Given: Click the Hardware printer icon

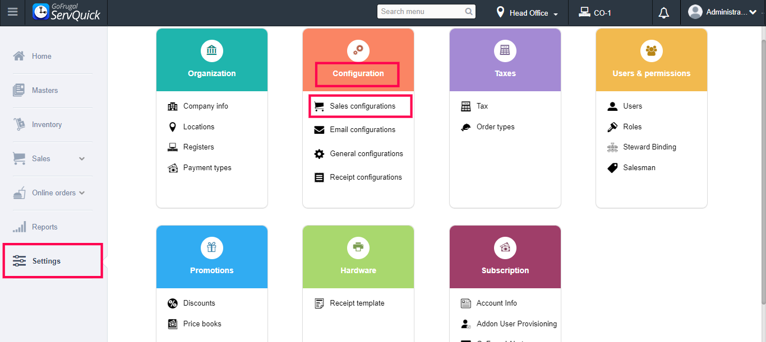Looking at the screenshot, I should 358,248.
